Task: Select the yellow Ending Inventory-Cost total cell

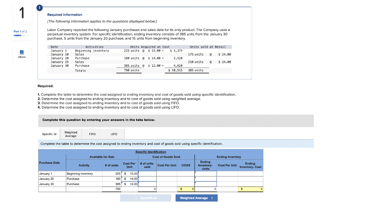Action: [x=251, y=189]
